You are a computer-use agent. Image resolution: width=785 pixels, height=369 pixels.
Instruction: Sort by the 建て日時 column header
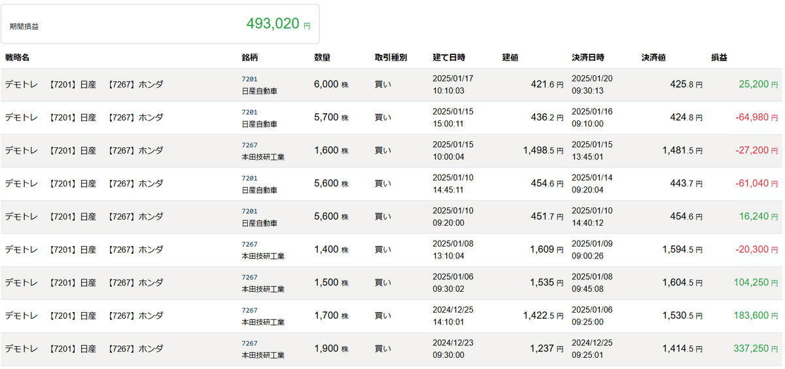click(x=449, y=58)
